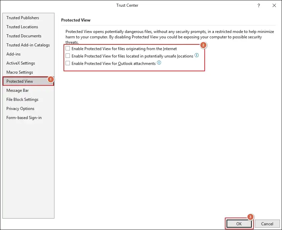Screen dimensions: 282x230
Task: Click the Cancel button
Action: coord(267,224)
